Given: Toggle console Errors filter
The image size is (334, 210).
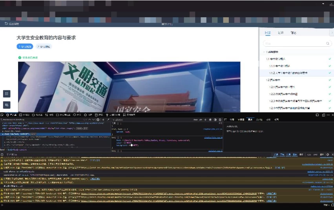Looking at the screenshot, I should click(276, 154).
